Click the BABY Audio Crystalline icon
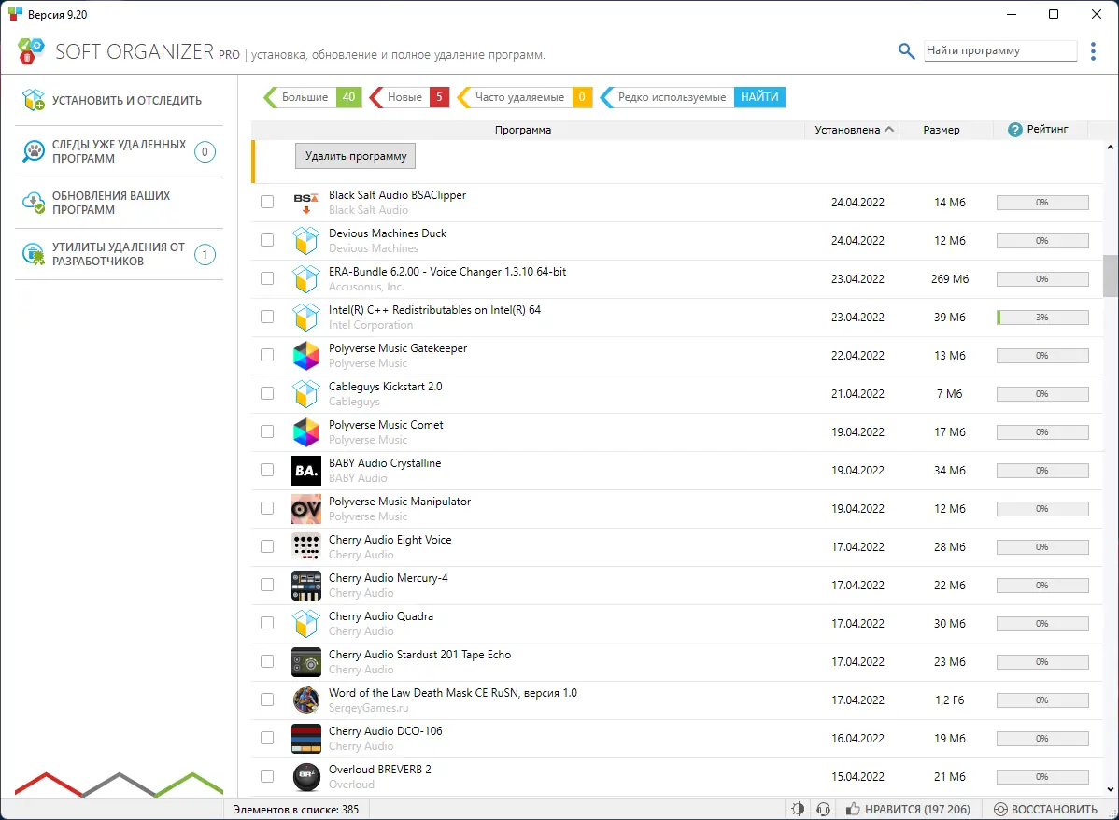This screenshot has height=820, width=1119. [x=306, y=471]
